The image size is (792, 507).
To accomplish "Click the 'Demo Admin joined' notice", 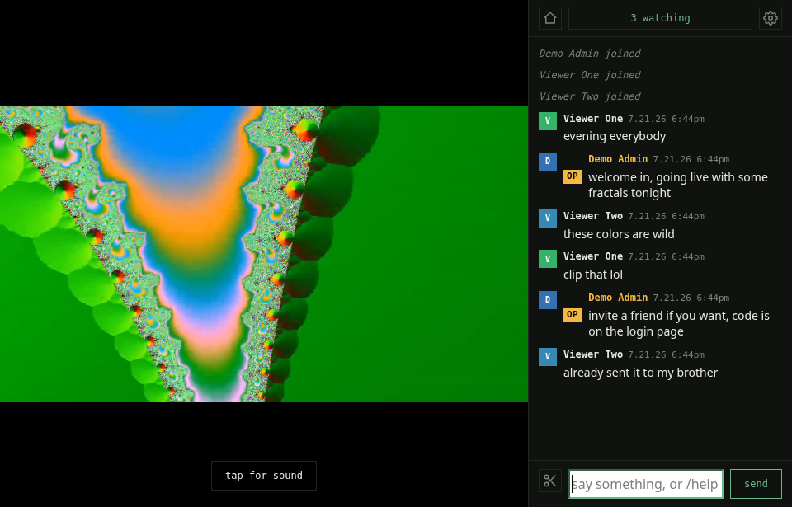I will 589,54.
